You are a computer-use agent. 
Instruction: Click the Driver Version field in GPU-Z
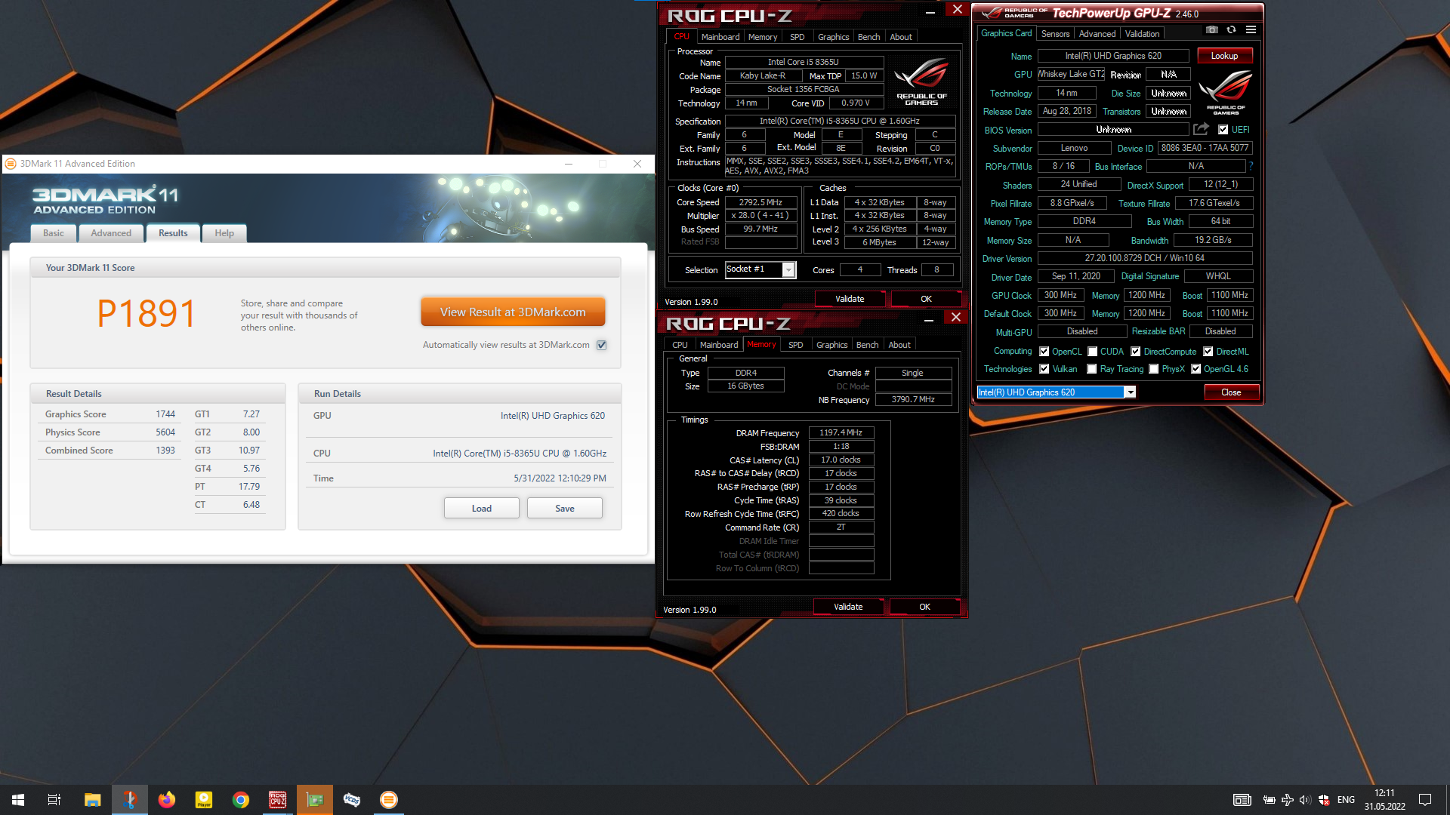click(x=1145, y=258)
